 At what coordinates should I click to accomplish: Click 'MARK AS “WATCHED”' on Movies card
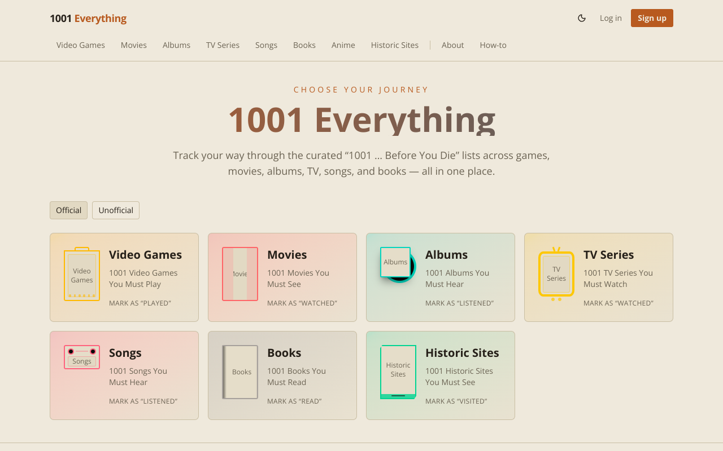(302, 303)
